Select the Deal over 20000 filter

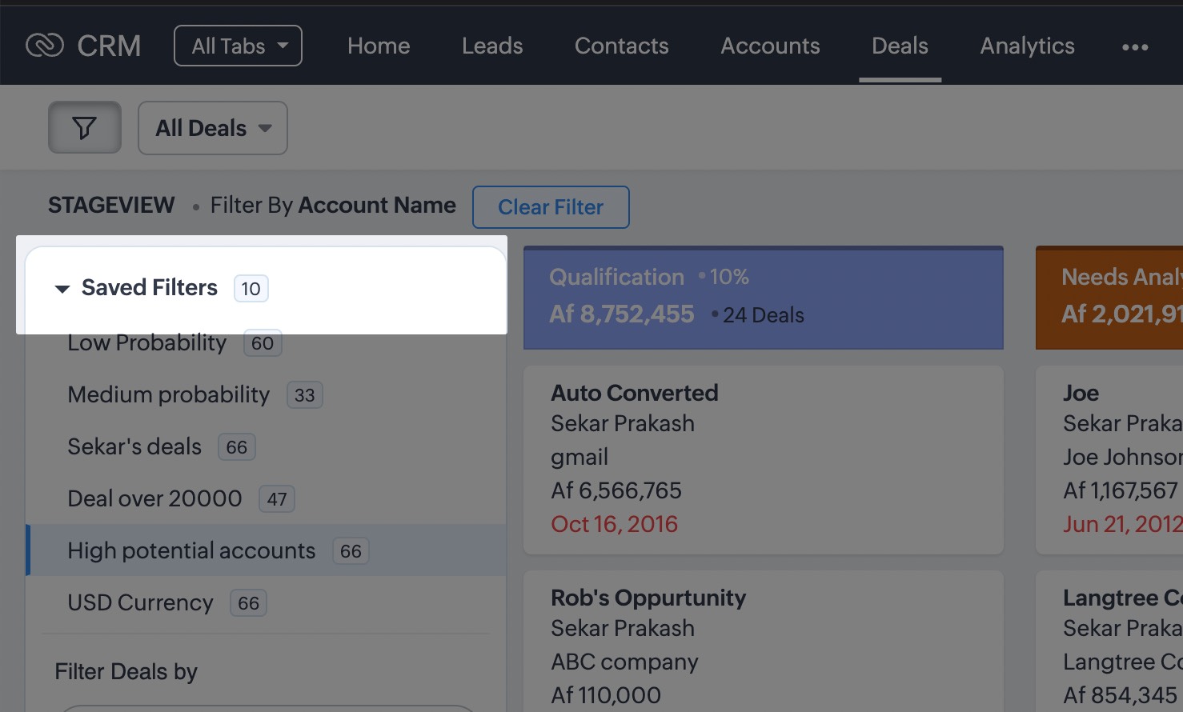click(154, 499)
